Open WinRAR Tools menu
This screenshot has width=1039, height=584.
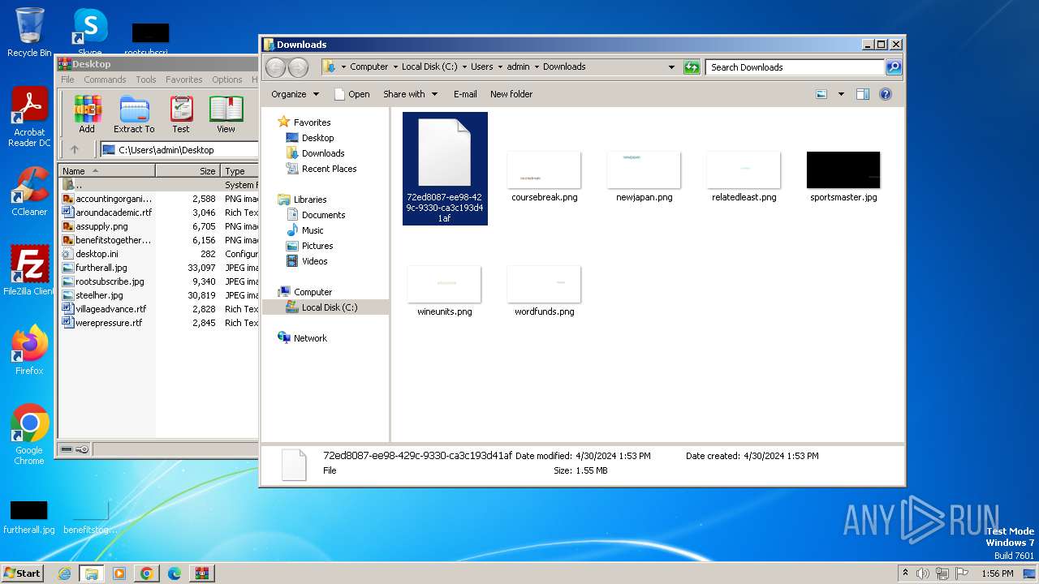(146, 79)
